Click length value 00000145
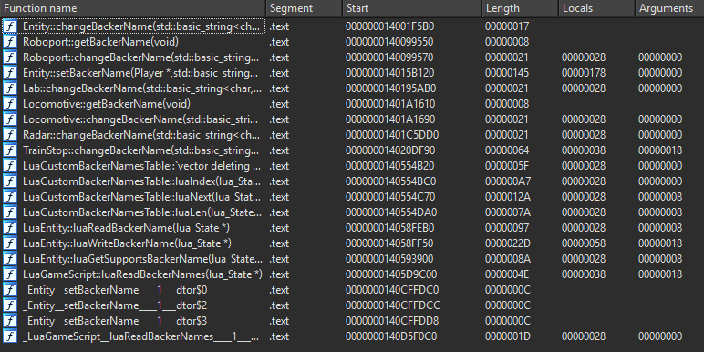 click(x=507, y=73)
